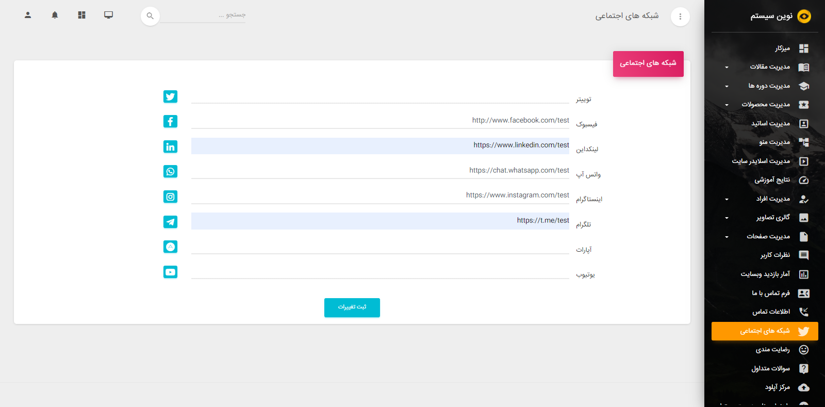Screen dimensions: 825x407
Task: Click the میزکار dashboard sidebar icon
Action: click(x=803, y=48)
